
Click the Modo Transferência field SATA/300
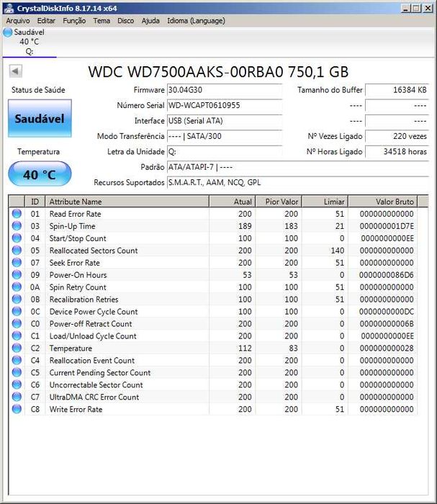225,136
